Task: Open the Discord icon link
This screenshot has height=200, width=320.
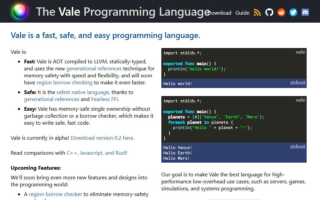Action: pos(305,12)
